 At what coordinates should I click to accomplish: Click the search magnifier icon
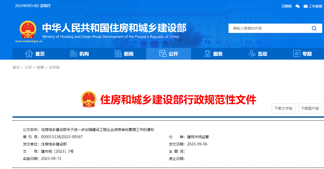coord(314,28)
